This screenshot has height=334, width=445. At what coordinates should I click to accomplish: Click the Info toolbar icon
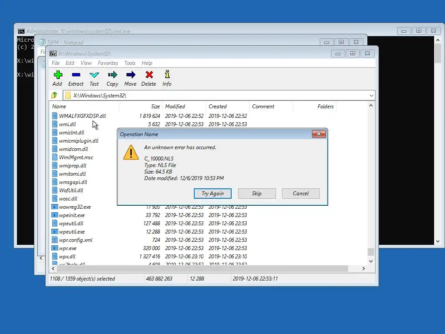pos(167,74)
